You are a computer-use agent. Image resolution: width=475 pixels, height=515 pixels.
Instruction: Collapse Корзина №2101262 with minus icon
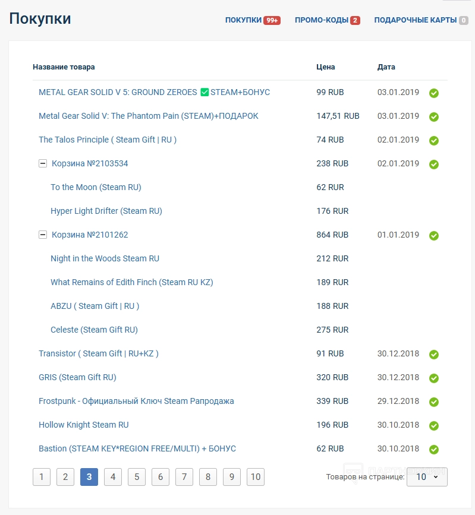[x=43, y=235]
